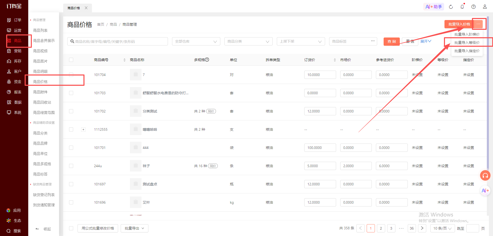Select 批量导入等级价 menu entry
Viewport: 493px width, 236px height.
(467, 43)
